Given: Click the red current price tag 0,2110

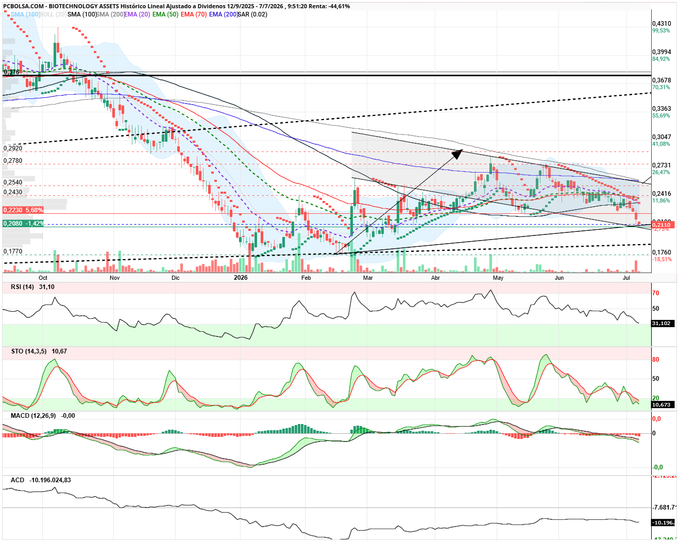Looking at the screenshot, I should pos(663,225).
